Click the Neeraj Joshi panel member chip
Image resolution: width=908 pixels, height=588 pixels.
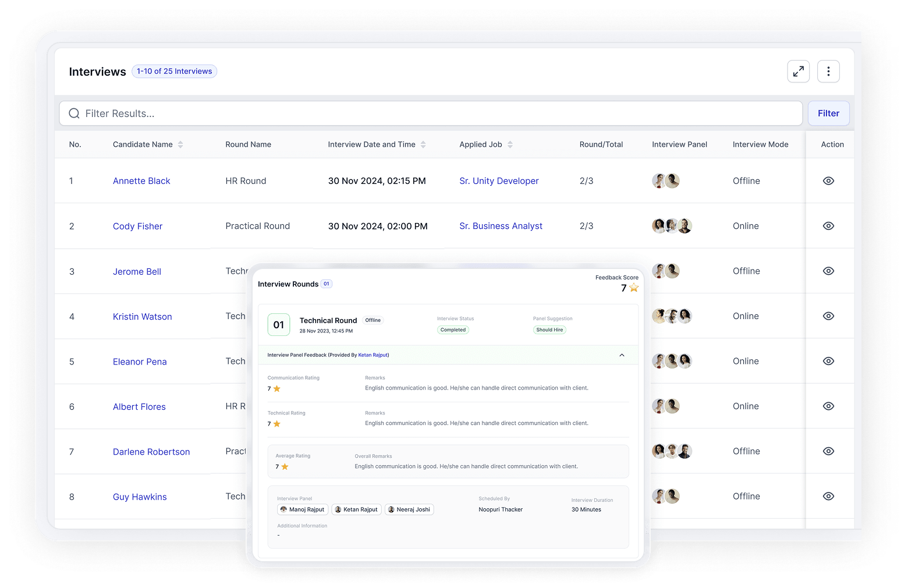(409, 509)
